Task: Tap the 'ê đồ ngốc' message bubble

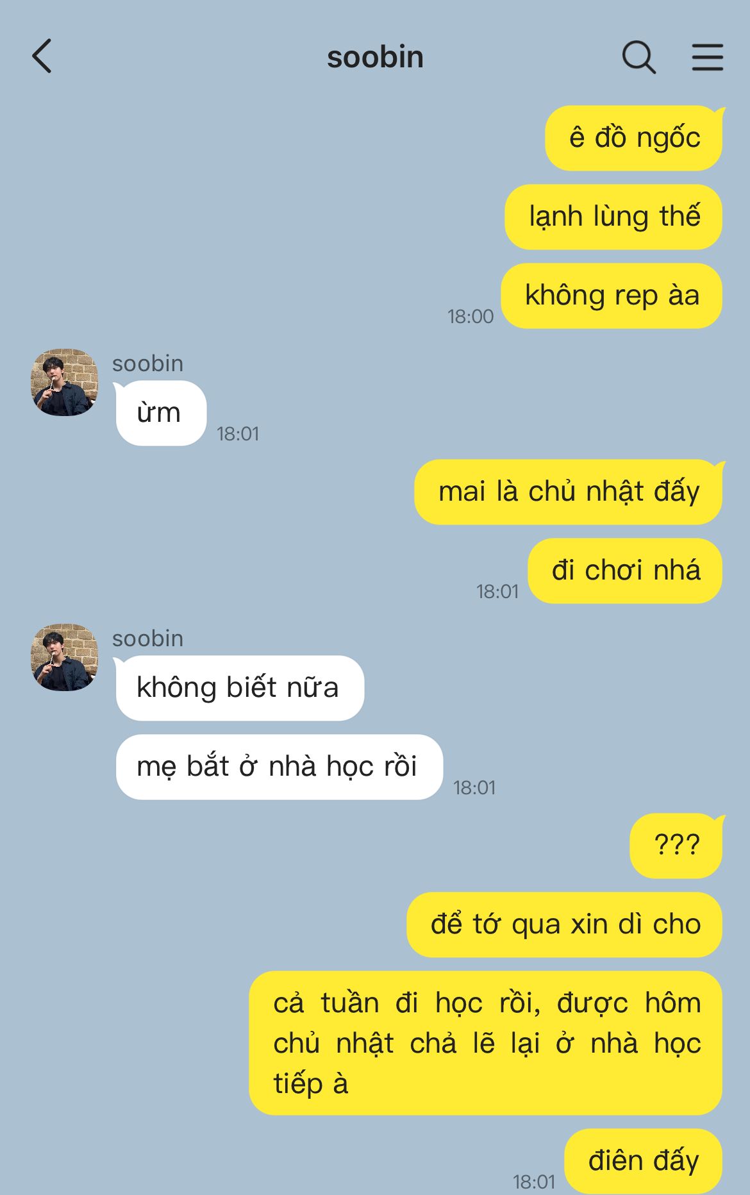Action: click(634, 138)
